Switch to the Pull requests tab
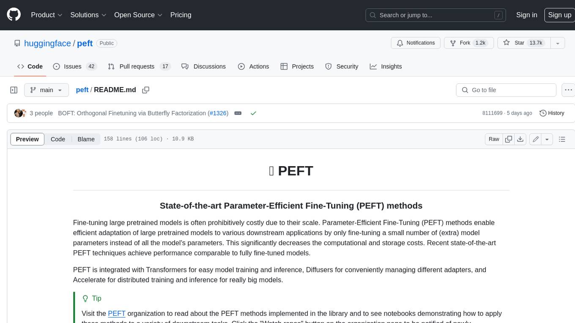 pos(139,66)
